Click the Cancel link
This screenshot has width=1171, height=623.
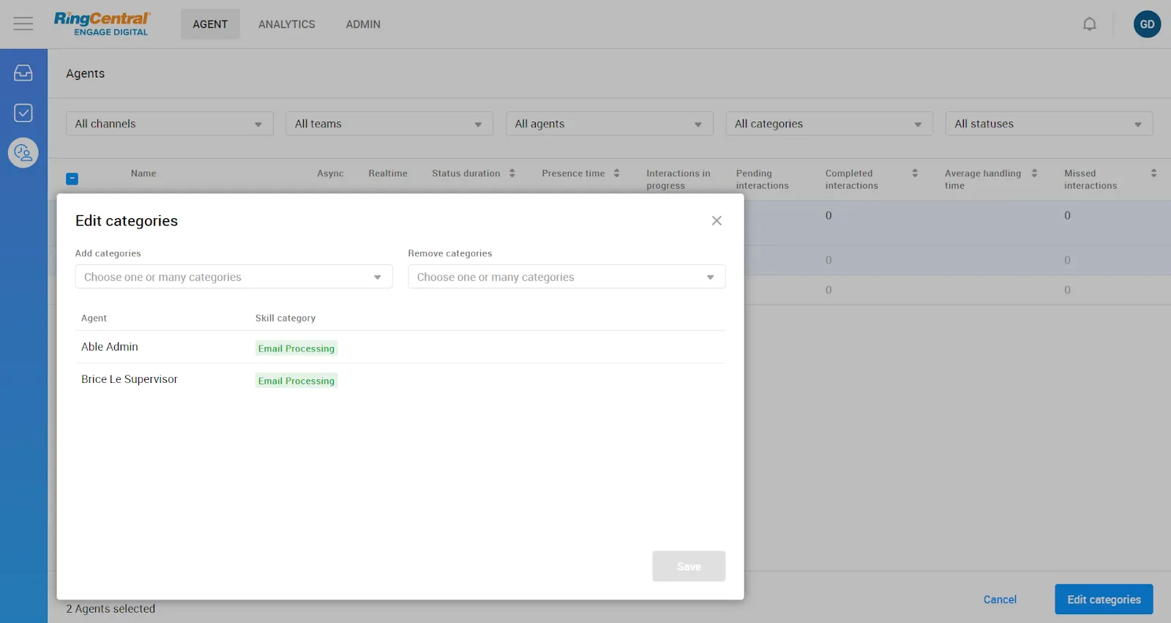point(1000,600)
